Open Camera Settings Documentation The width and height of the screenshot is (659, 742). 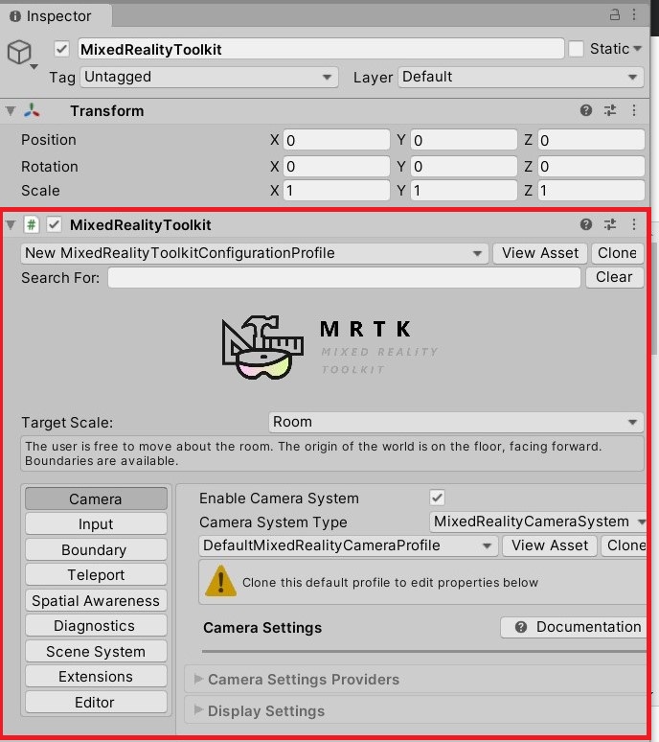click(574, 627)
